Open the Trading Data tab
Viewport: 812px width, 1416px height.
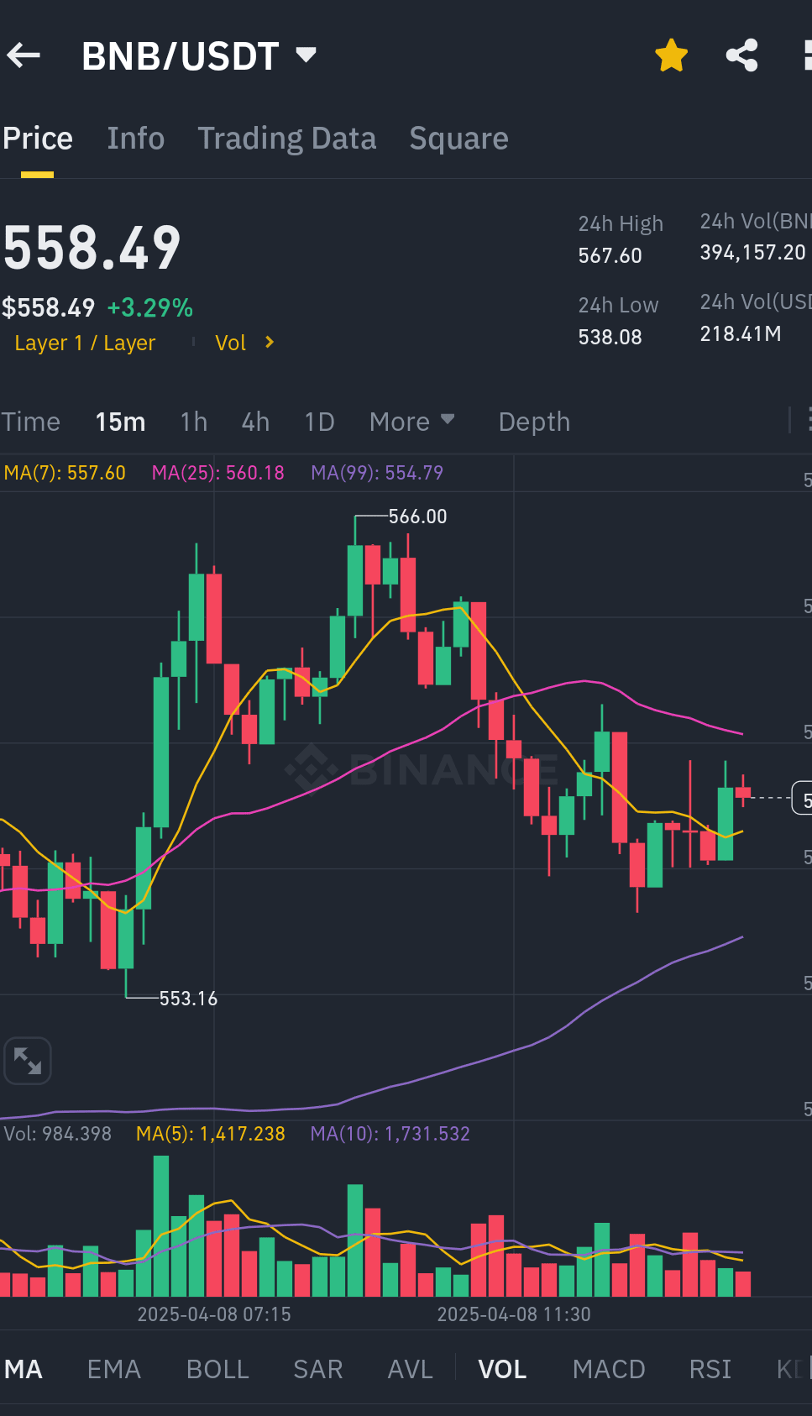(x=286, y=139)
